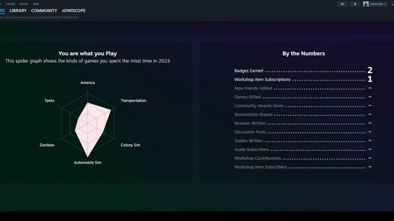Click the Reviews Written row
The image size is (394, 221).
point(303,123)
